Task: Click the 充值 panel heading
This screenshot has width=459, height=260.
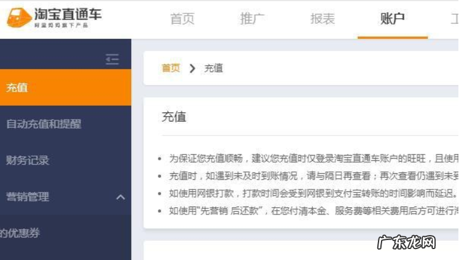Action: [174, 117]
